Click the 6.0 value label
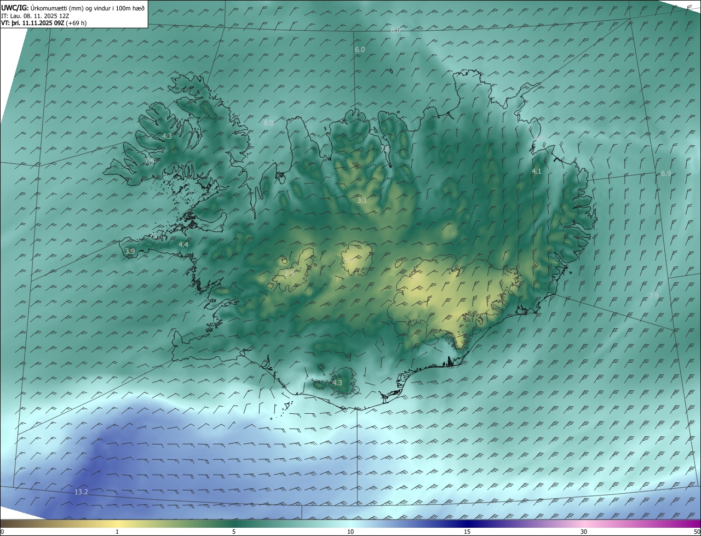701x536 pixels. tap(360, 49)
